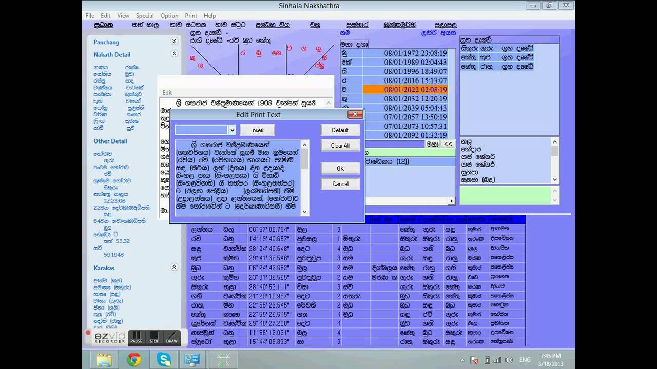Viewport: 657px width, 369px height.
Task: Collapse the Karakas section
Action: tap(174, 267)
